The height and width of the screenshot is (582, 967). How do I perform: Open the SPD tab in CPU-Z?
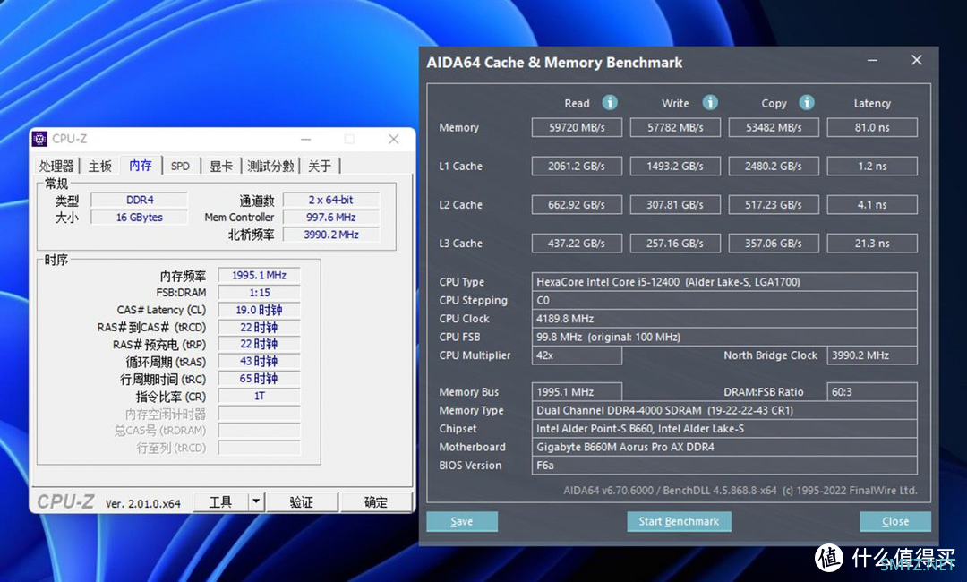point(180,166)
